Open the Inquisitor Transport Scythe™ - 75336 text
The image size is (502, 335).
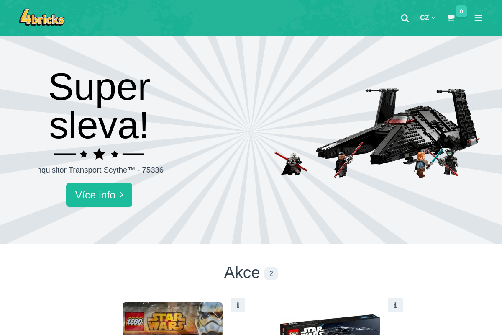click(x=99, y=170)
